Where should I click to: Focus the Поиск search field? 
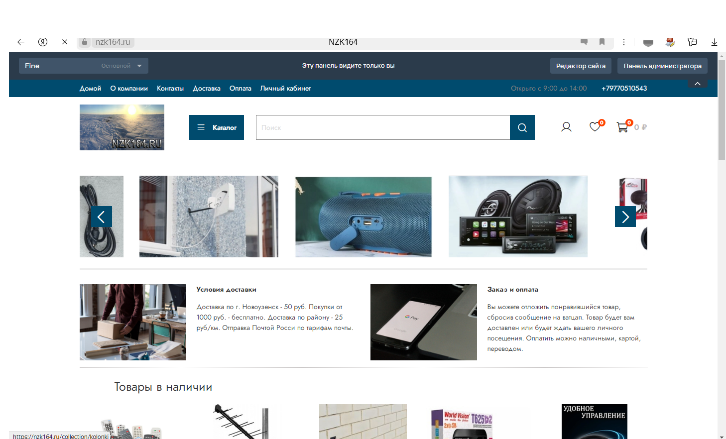coord(383,127)
